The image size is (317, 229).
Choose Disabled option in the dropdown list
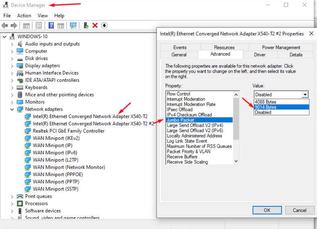click(281, 112)
